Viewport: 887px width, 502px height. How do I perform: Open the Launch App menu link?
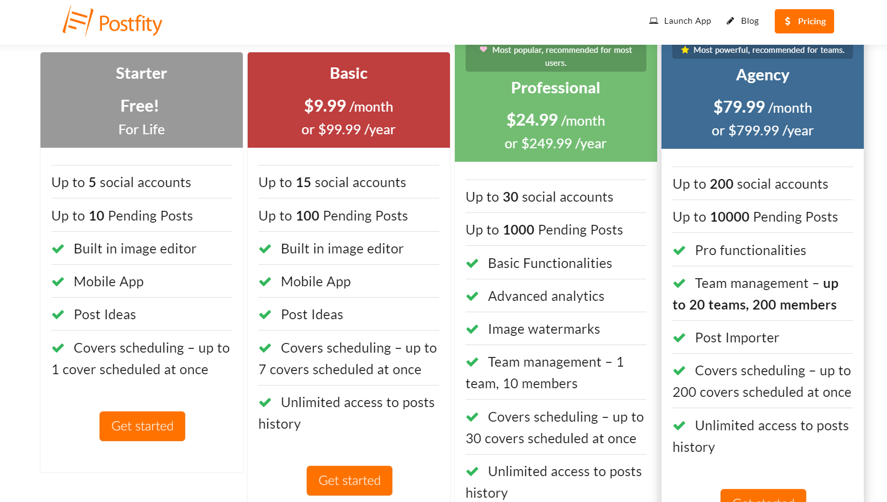point(687,21)
